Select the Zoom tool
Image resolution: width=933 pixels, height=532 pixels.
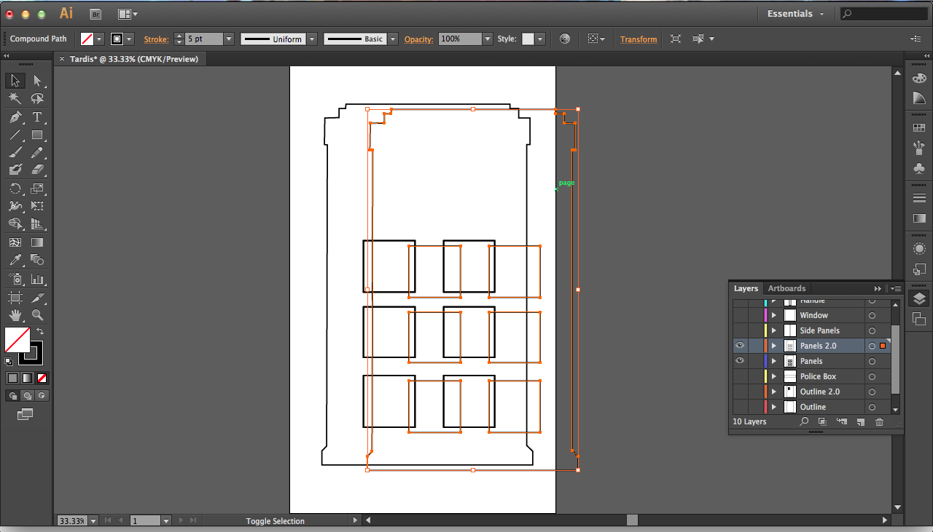coord(37,315)
